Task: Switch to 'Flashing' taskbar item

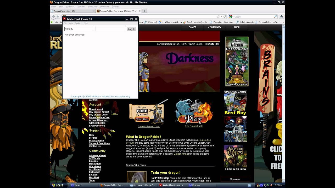Action: pos(201,185)
